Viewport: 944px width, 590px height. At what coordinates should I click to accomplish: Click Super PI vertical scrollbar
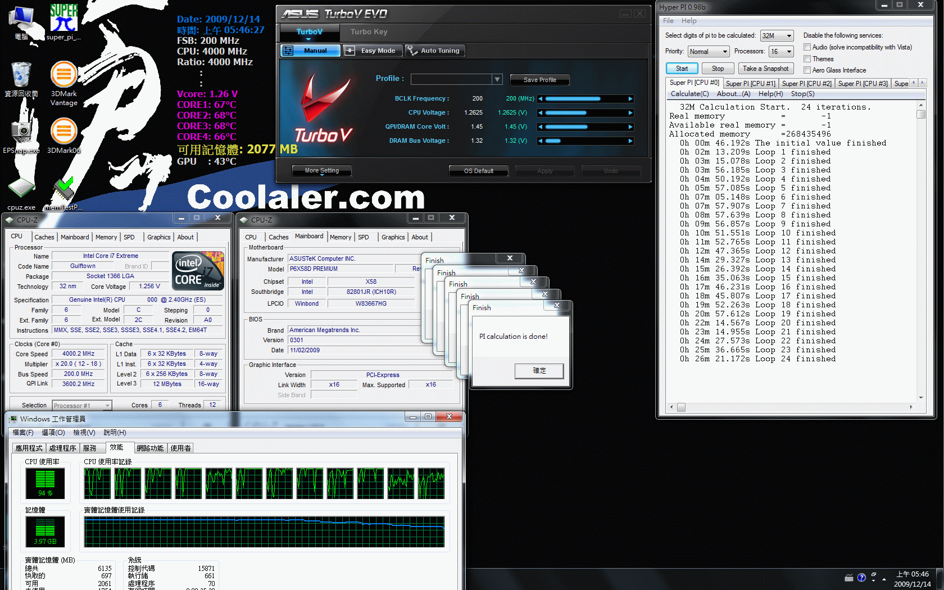(920, 251)
